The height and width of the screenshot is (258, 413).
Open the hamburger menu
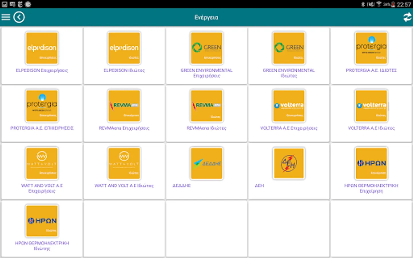click(6, 17)
